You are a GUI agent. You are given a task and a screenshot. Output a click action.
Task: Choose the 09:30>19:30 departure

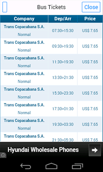tap(51, 46)
